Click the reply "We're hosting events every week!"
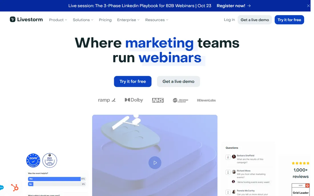This screenshot has height=196, width=314. coord(253,182)
